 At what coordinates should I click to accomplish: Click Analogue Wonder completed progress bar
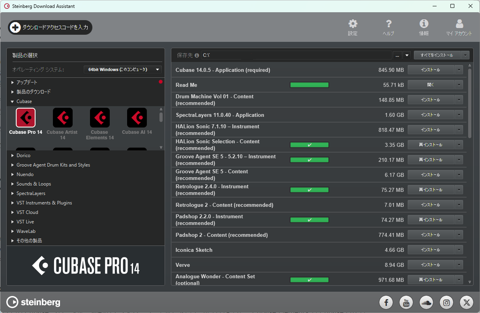point(309,280)
